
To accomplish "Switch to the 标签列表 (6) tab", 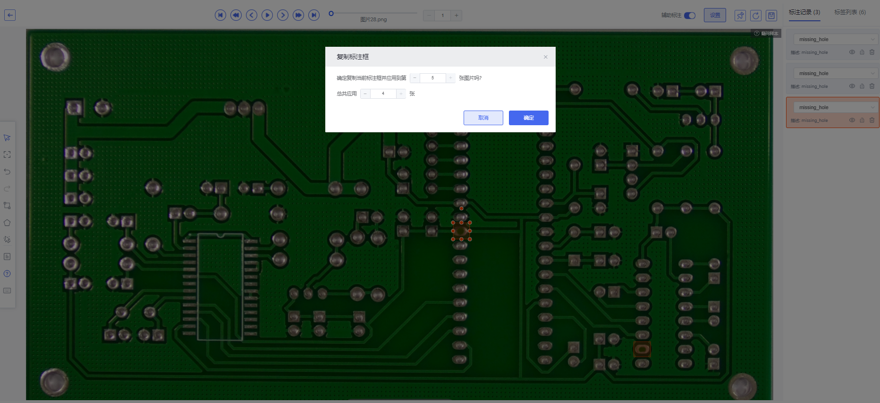I will pos(850,12).
